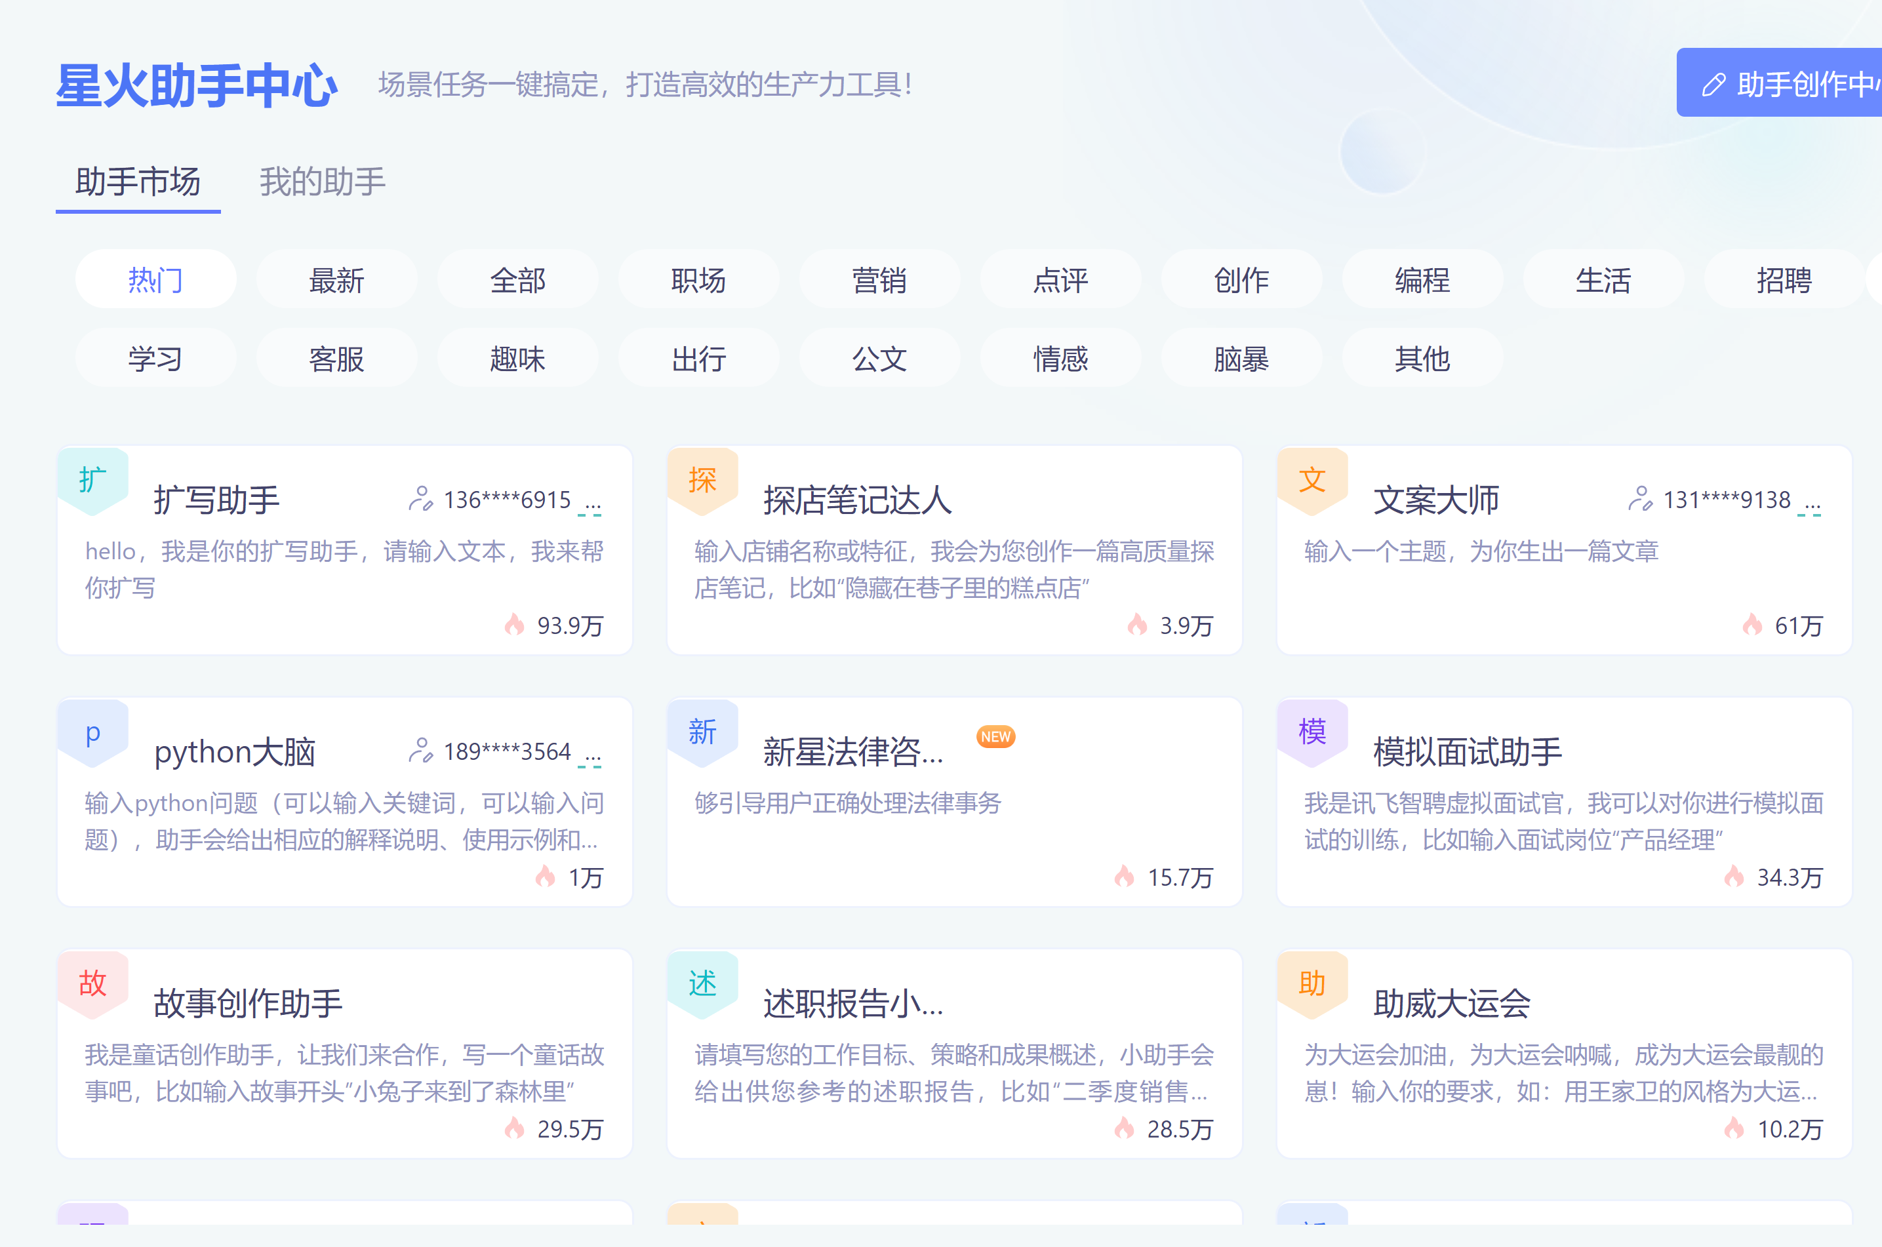
Task: Select the 最新 category filter
Action: [x=336, y=280]
